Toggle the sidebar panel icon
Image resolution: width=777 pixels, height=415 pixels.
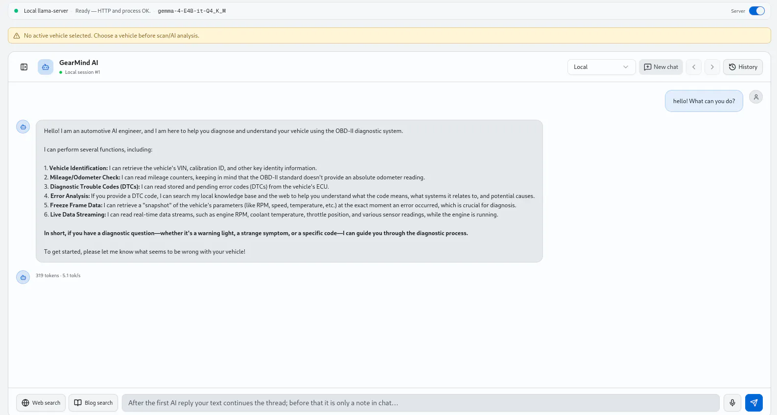pos(24,67)
